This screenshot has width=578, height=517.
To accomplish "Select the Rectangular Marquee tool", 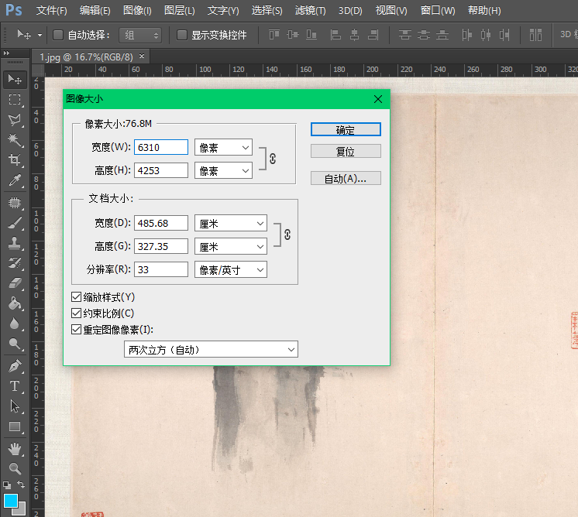I will tap(15, 99).
